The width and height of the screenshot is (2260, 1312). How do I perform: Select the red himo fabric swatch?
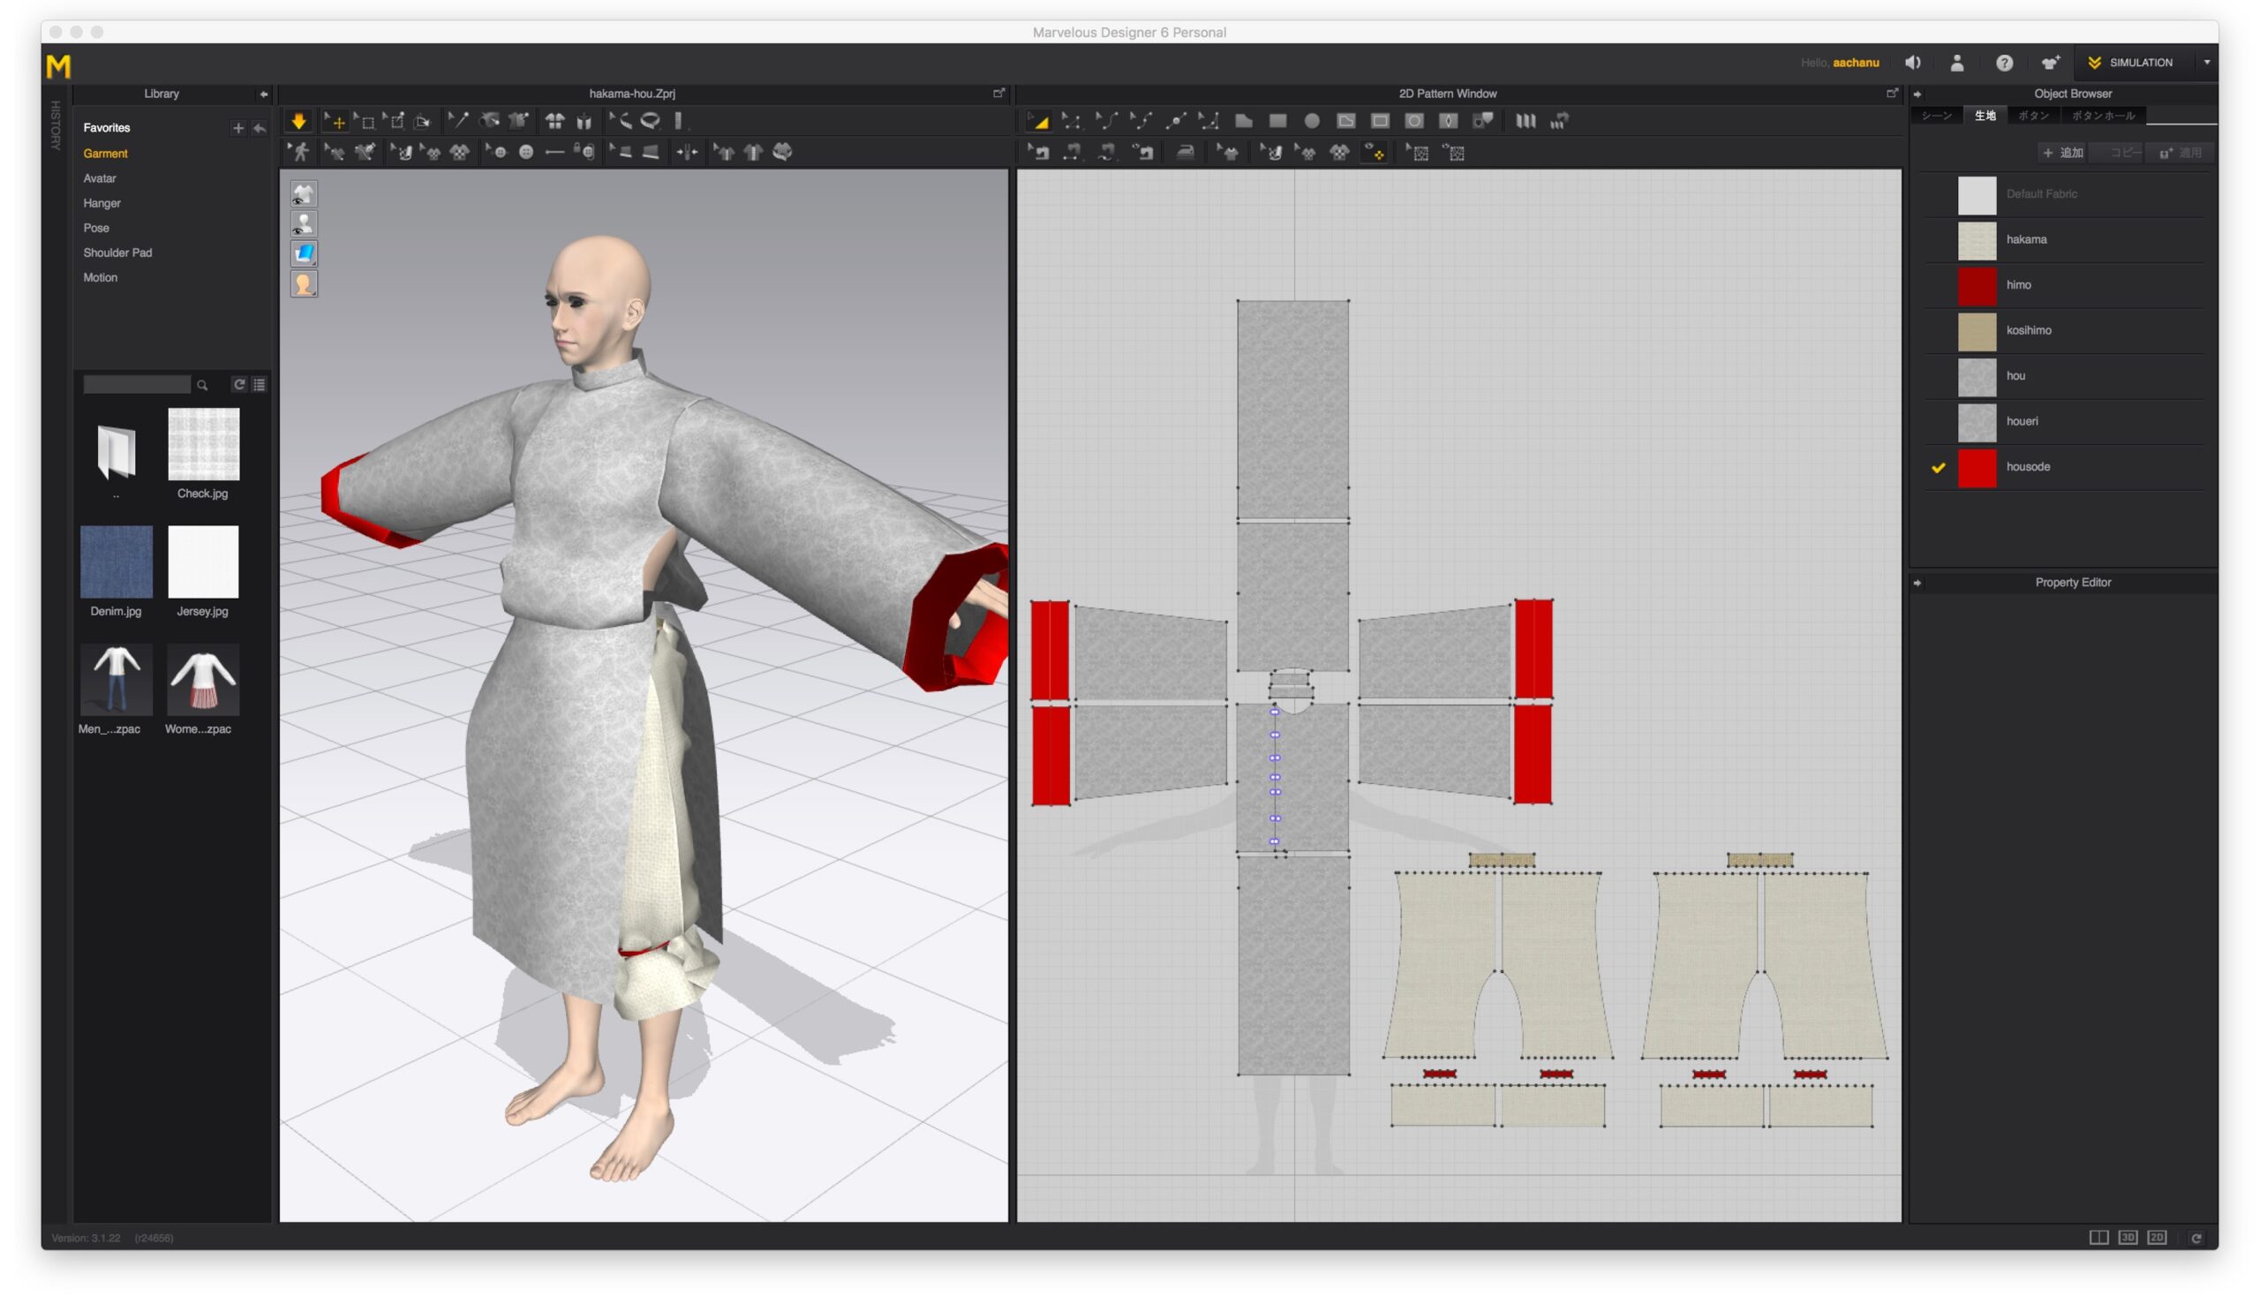coord(1977,286)
